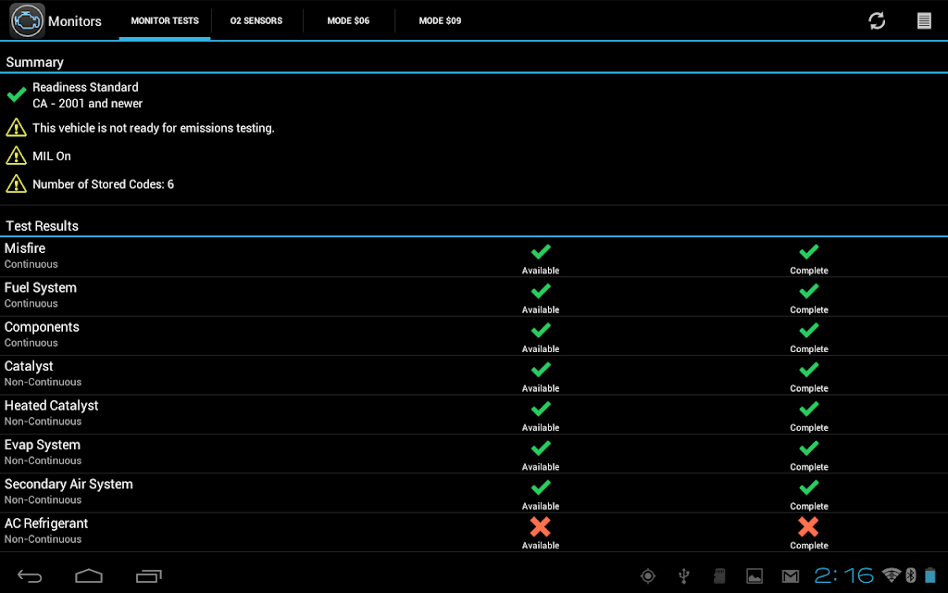This screenshot has height=593, width=948.
Task: Select the Components Complete checkmark
Action: click(809, 331)
